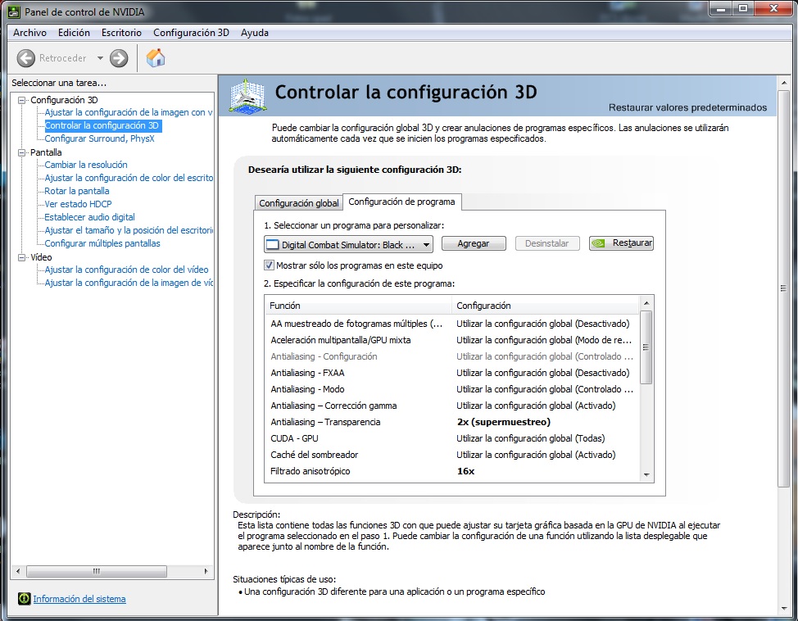The height and width of the screenshot is (621, 798).
Task: Select CUDA - GPU setting value
Action: 531,438
